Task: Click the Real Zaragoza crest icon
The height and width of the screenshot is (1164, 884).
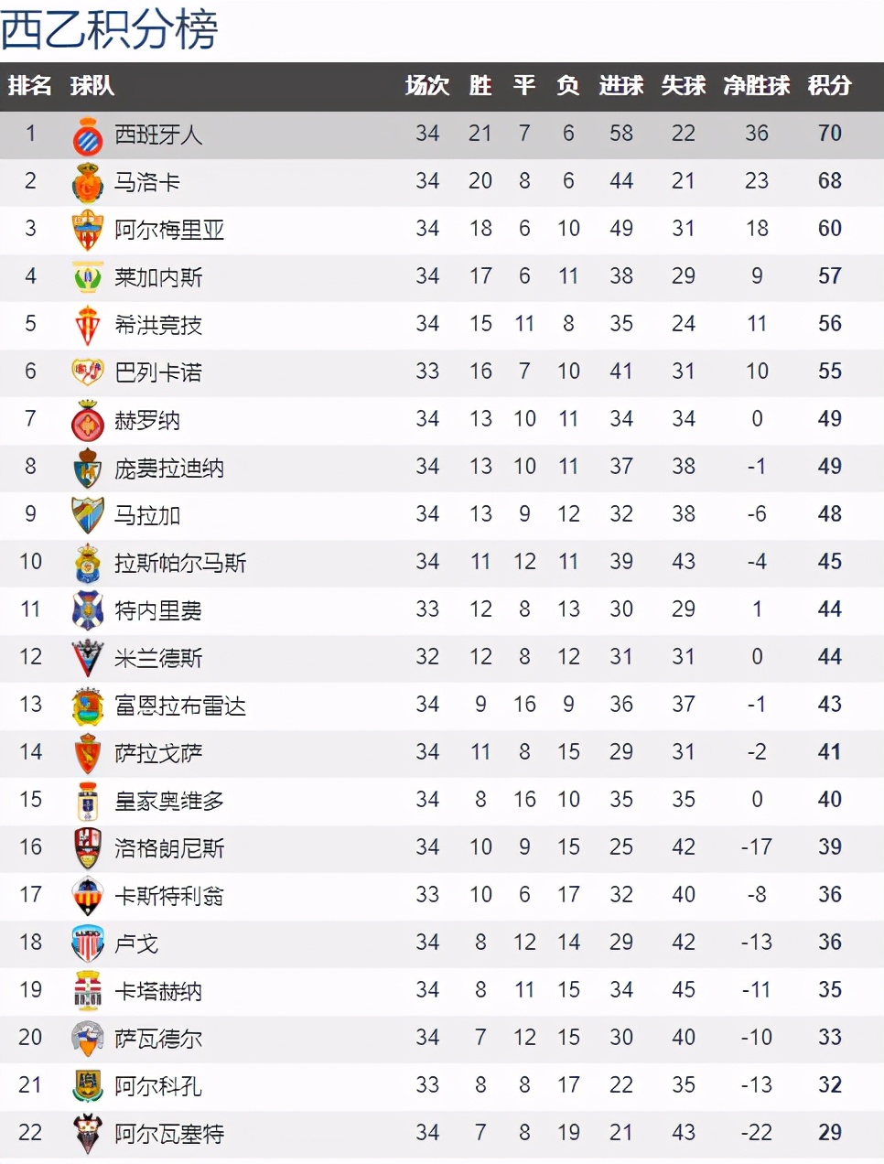Action: pyautogui.click(x=88, y=753)
